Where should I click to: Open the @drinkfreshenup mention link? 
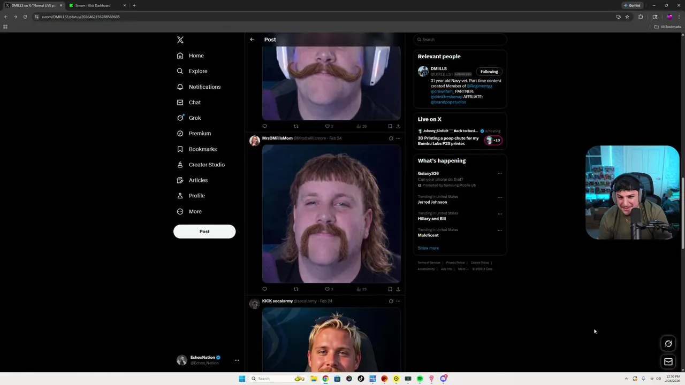click(446, 97)
